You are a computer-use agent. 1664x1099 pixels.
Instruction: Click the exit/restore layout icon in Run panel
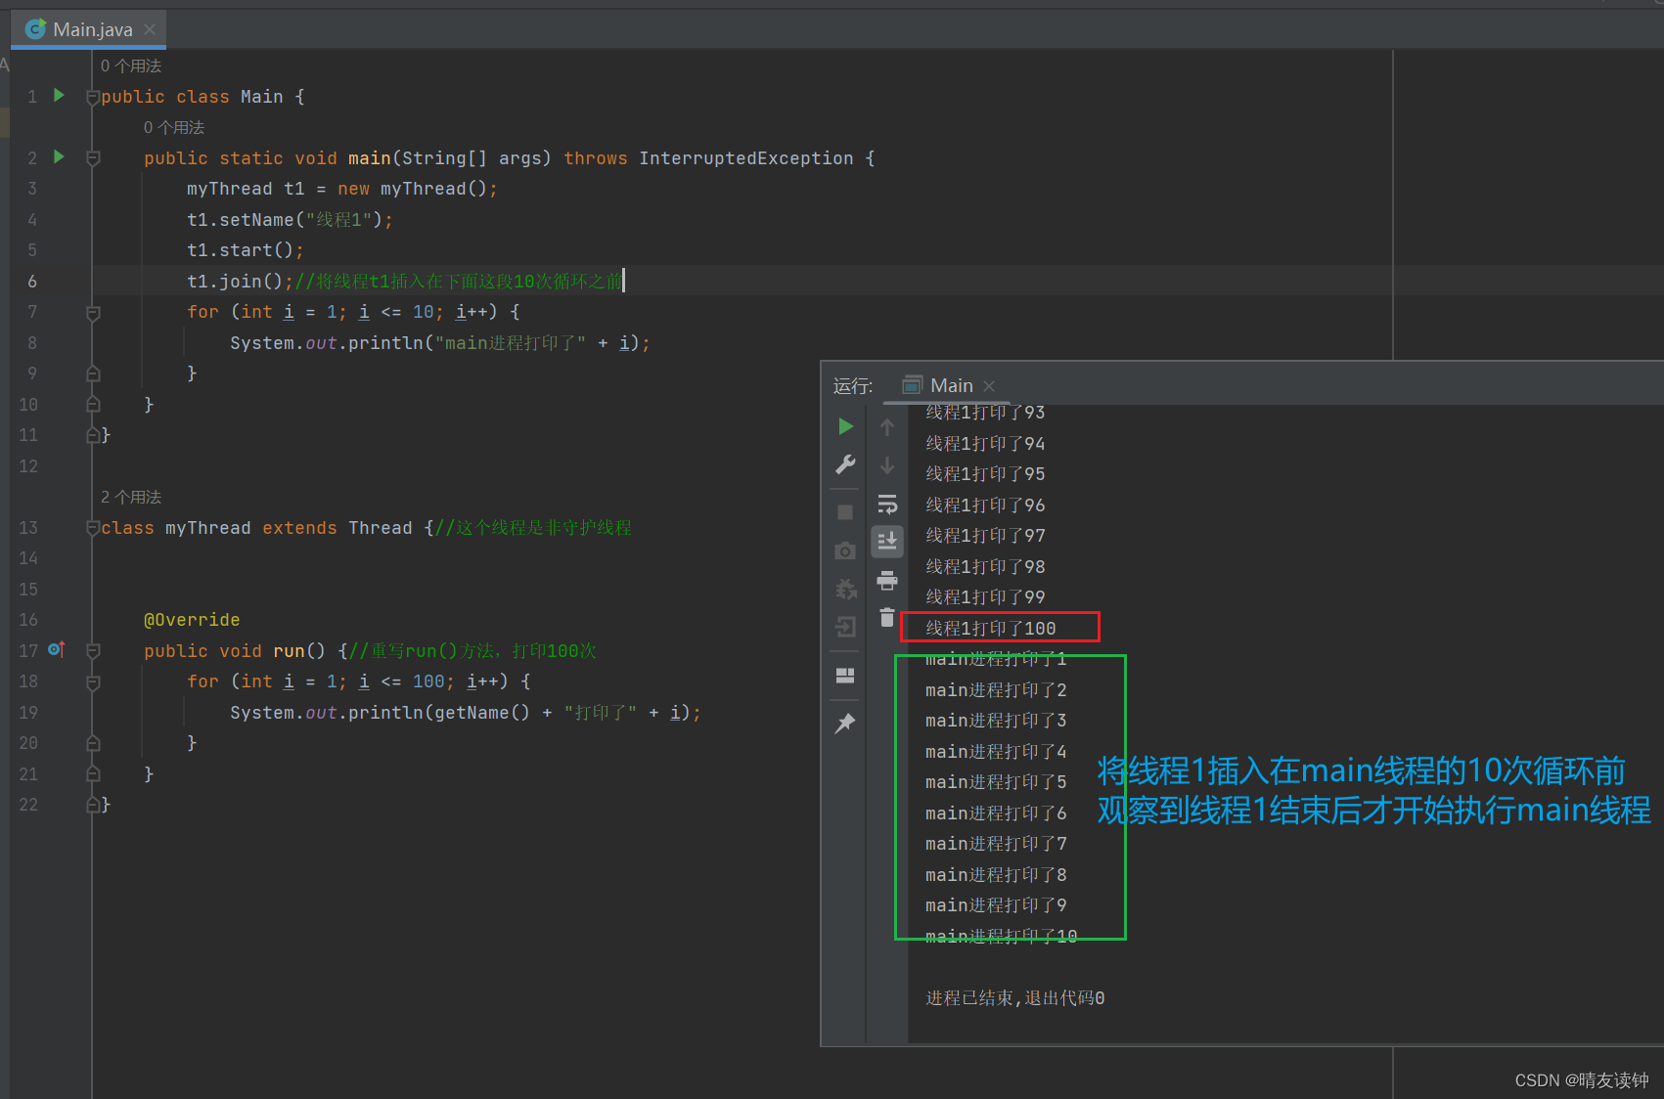(x=845, y=627)
